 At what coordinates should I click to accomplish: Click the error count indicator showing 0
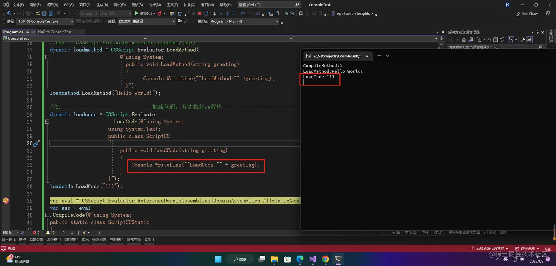coord(36,233)
